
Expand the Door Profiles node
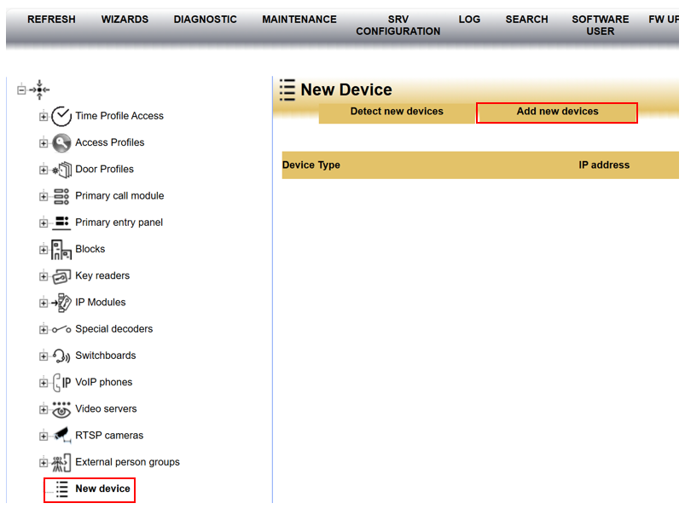44,170
